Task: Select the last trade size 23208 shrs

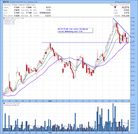Action: tap(45, 13)
